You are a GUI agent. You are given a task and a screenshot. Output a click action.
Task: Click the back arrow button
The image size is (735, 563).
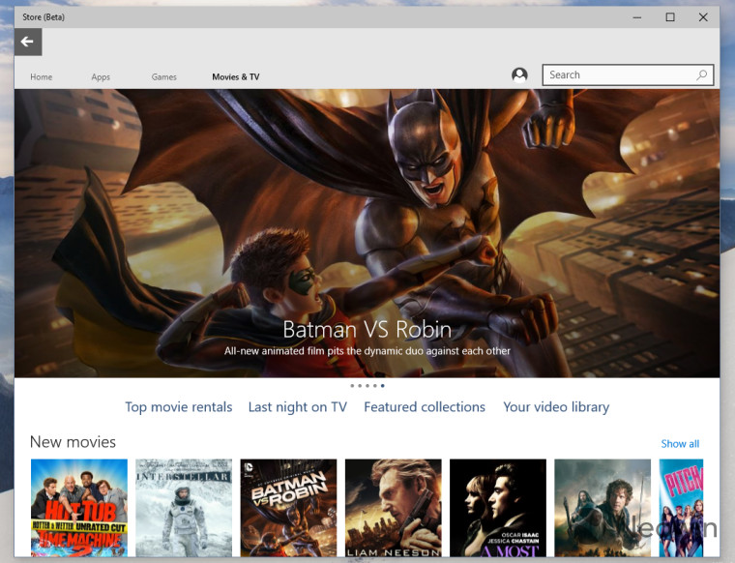pos(28,43)
